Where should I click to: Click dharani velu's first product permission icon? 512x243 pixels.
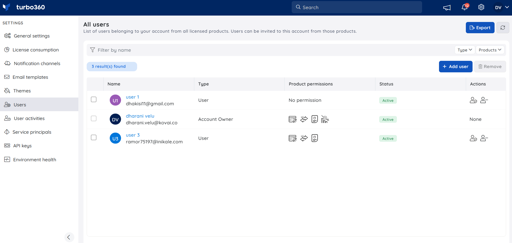coord(292,119)
